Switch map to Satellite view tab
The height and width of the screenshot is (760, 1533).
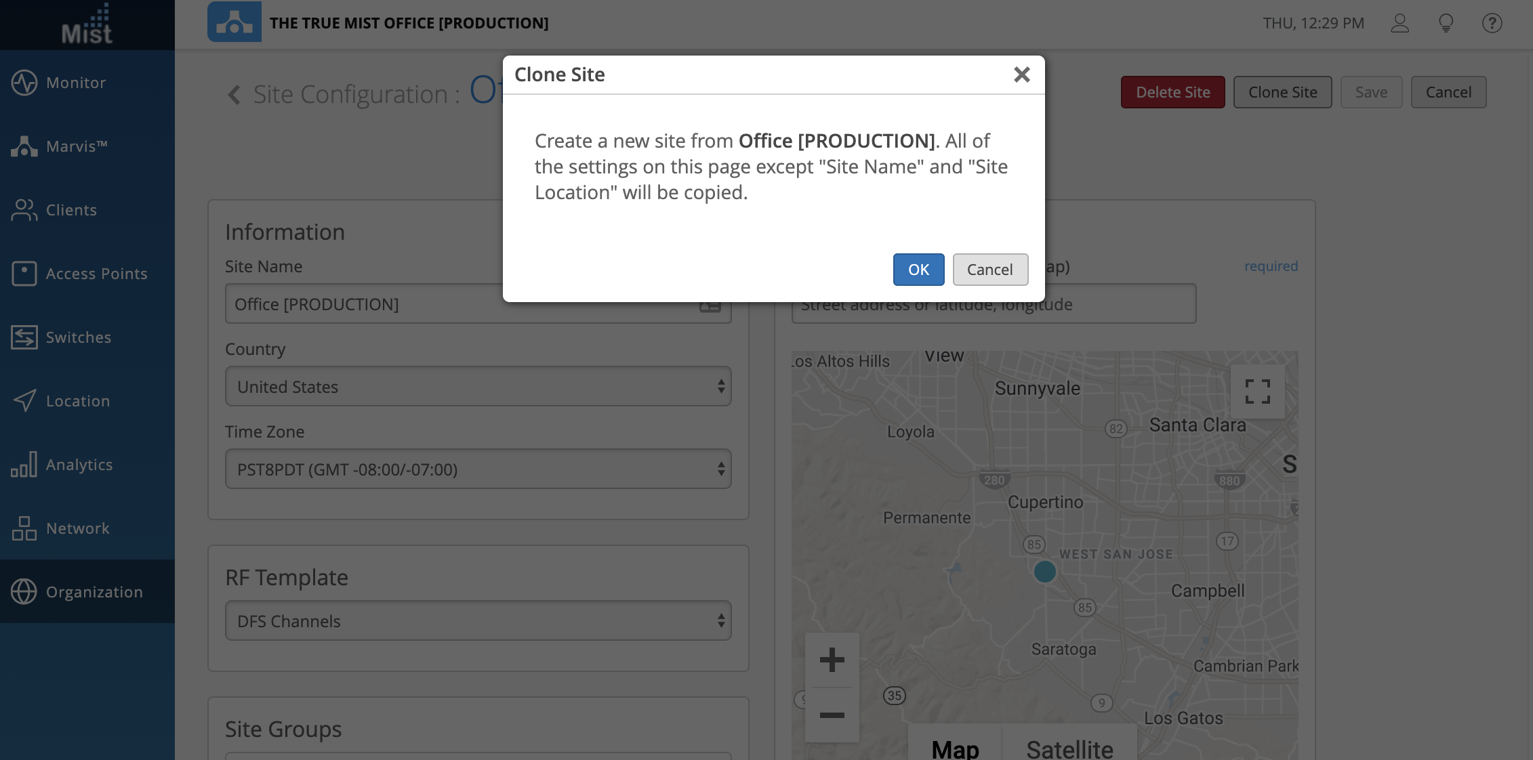pyautogui.click(x=1069, y=748)
